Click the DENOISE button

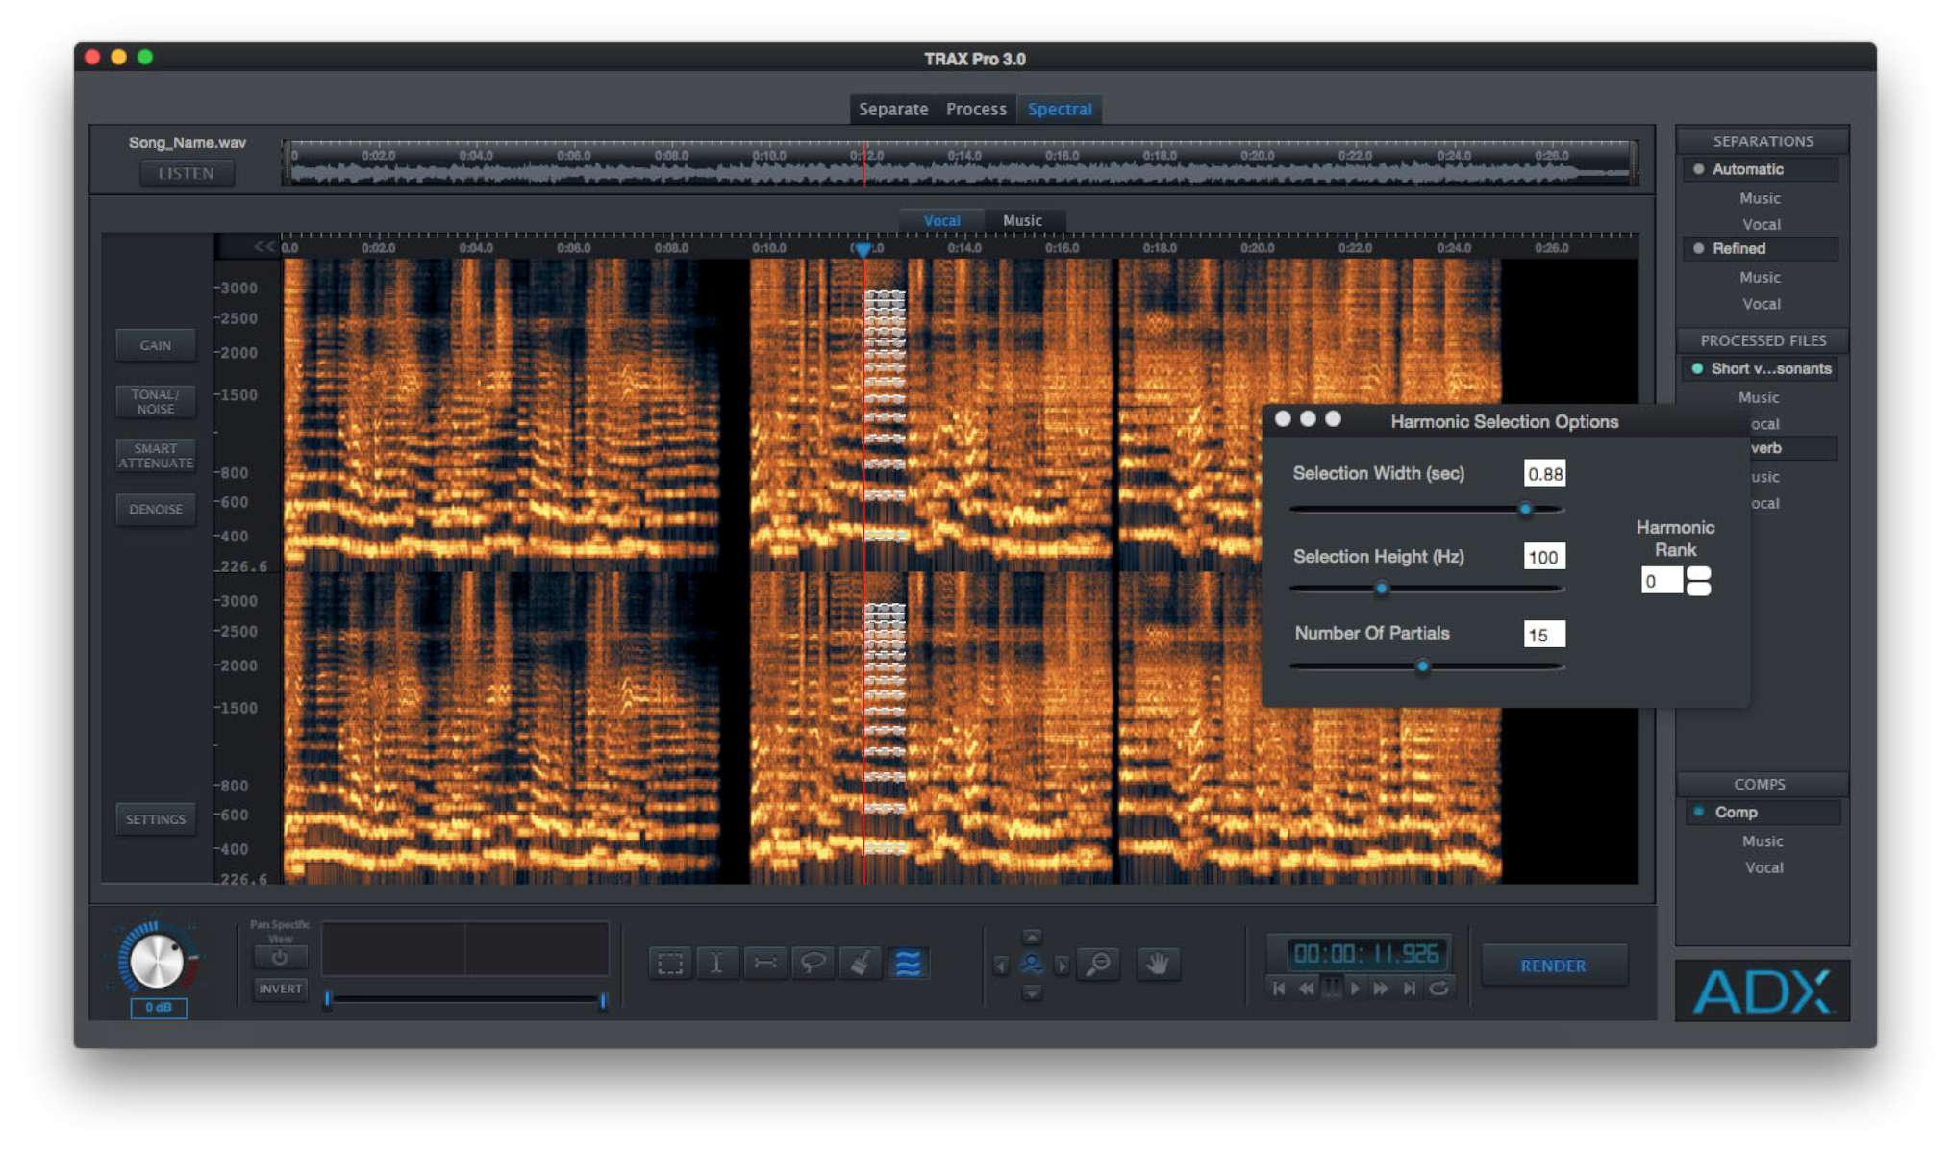(x=156, y=509)
